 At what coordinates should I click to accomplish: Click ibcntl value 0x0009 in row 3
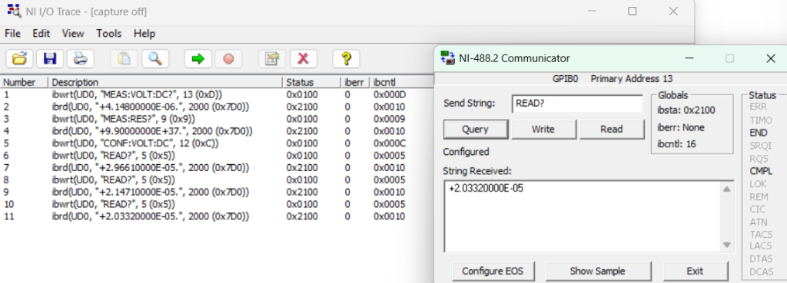[389, 119]
